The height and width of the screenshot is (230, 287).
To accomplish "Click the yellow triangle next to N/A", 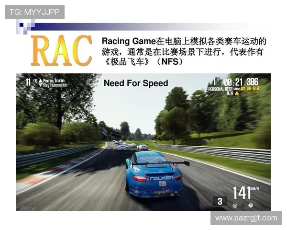I will point(237,93).
